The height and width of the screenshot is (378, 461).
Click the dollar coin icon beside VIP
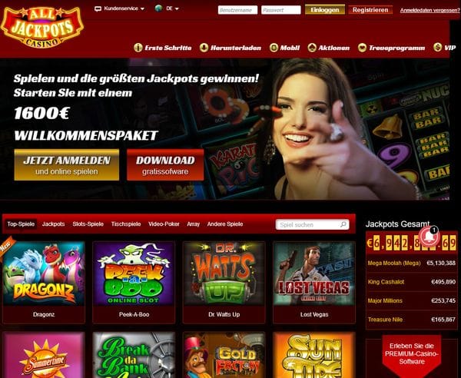437,48
